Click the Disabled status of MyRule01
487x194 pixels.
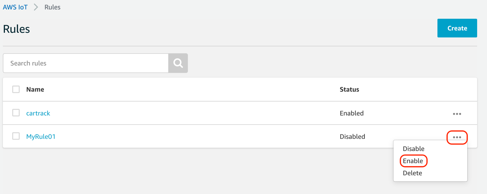tap(352, 136)
